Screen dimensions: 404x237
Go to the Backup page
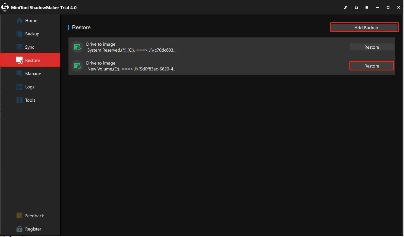(x=32, y=34)
